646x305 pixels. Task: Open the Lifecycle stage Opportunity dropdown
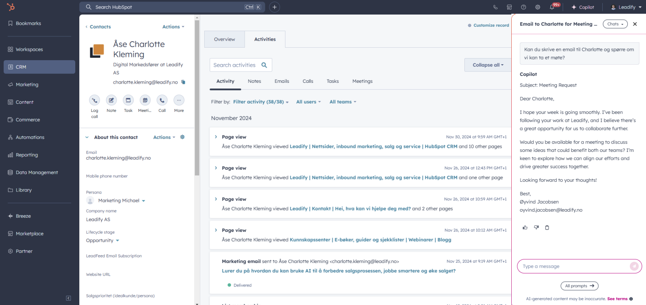[x=103, y=240]
